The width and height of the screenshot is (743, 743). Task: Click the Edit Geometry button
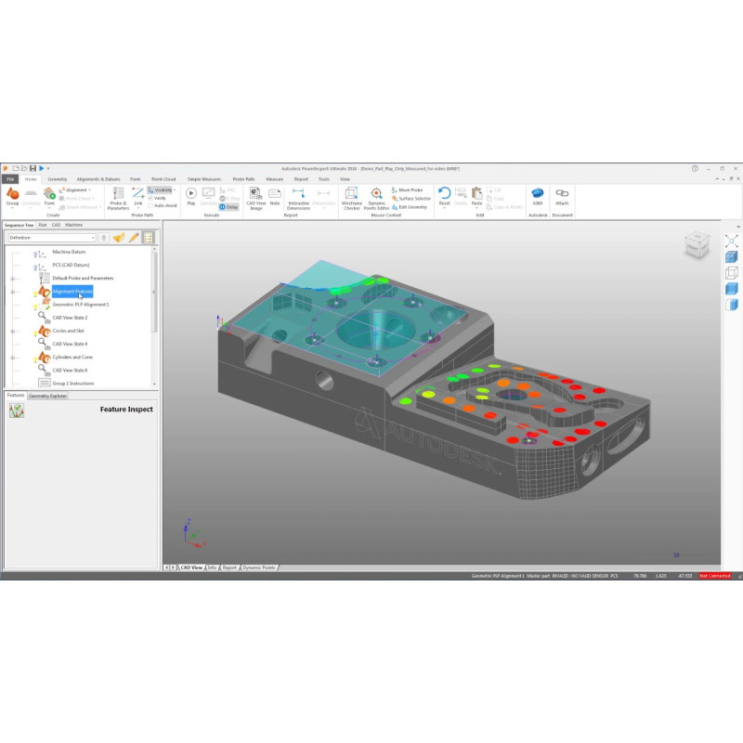point(410,207)
